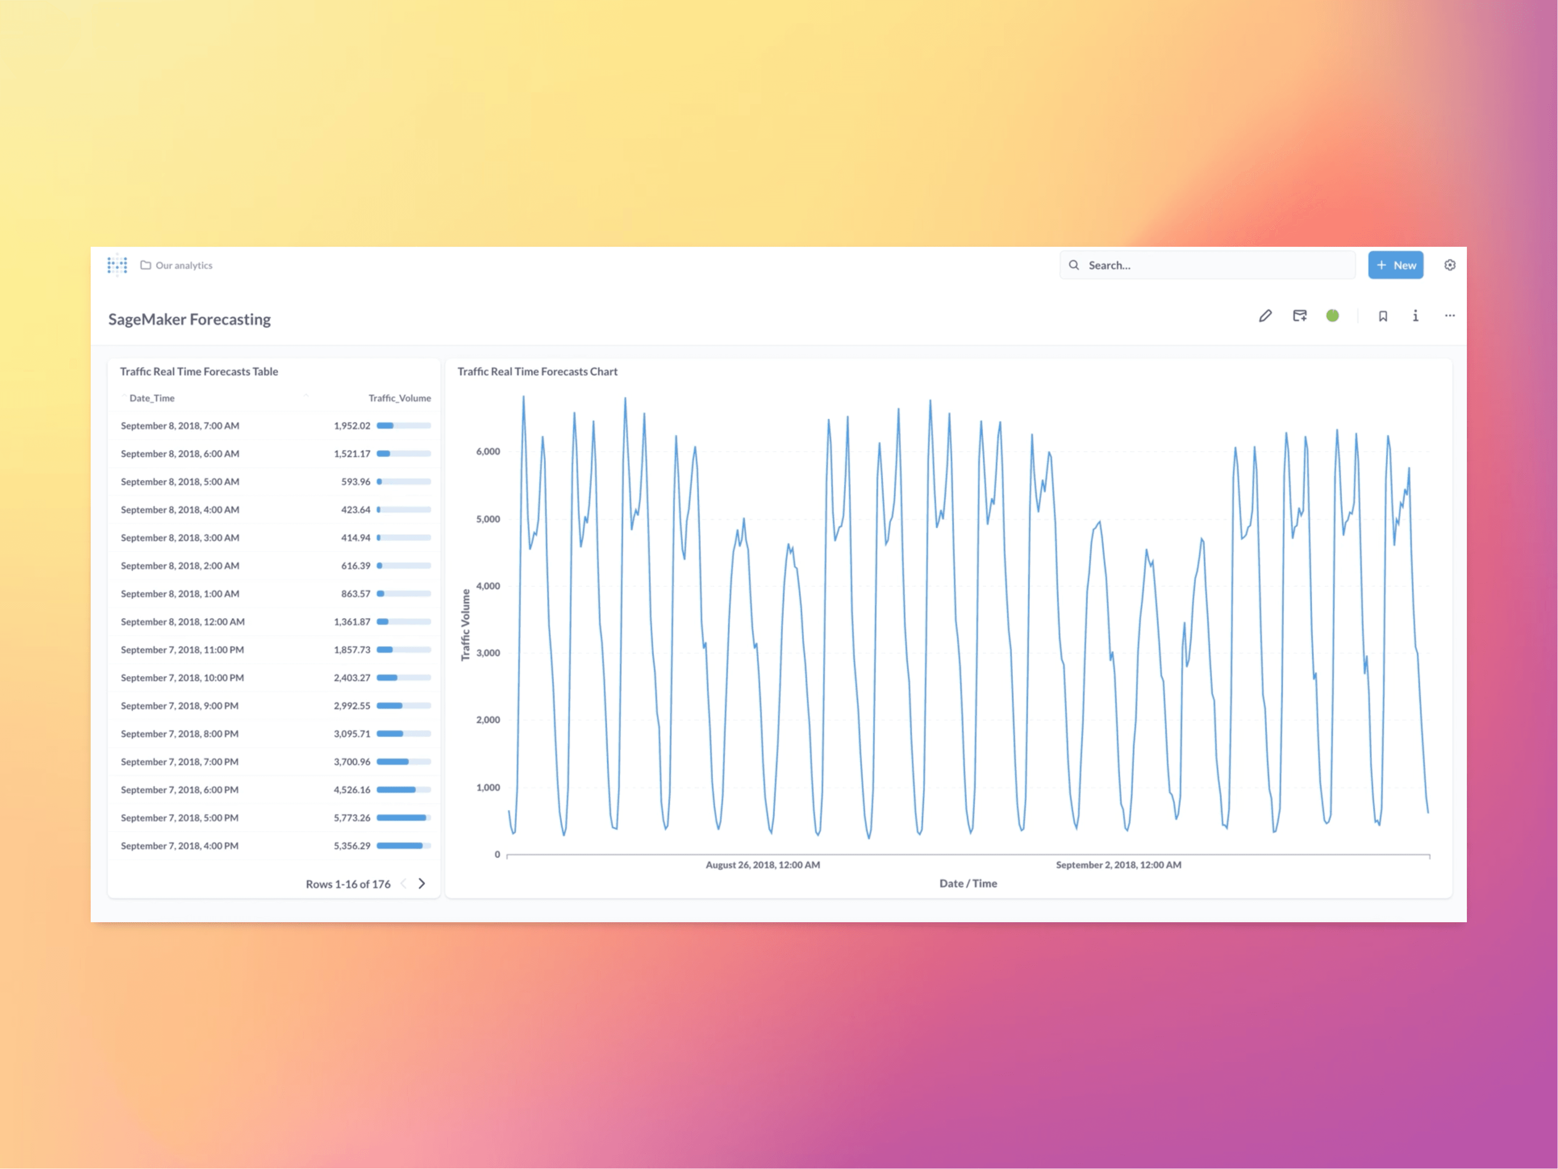Click the 1,361.87 traffic volume value
Image resolution: width=1558 pixels, height=1169 pixels.
351,622
